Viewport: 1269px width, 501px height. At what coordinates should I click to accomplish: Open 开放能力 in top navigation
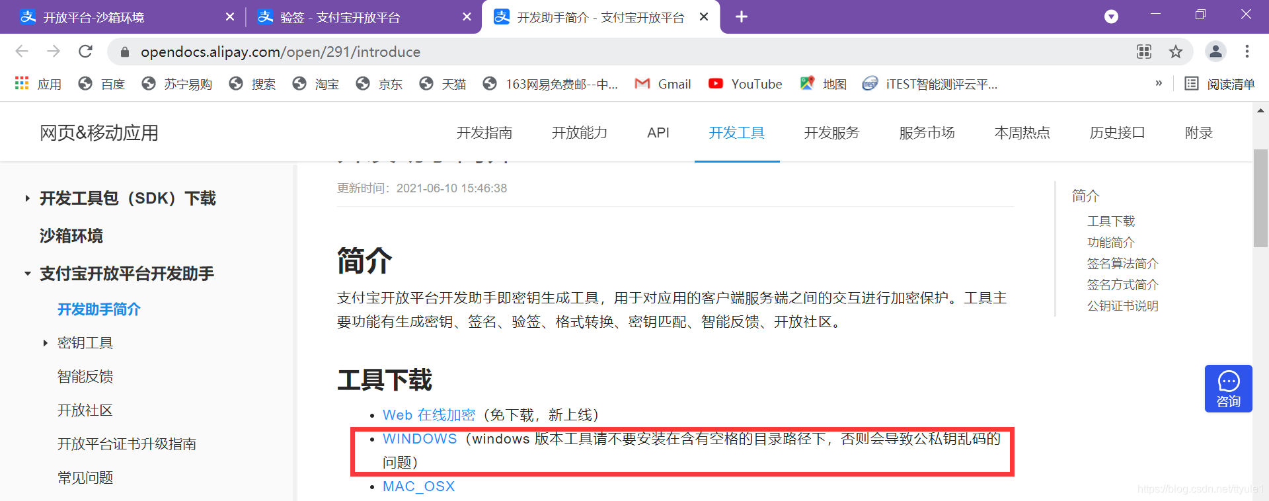coord(580,133)
